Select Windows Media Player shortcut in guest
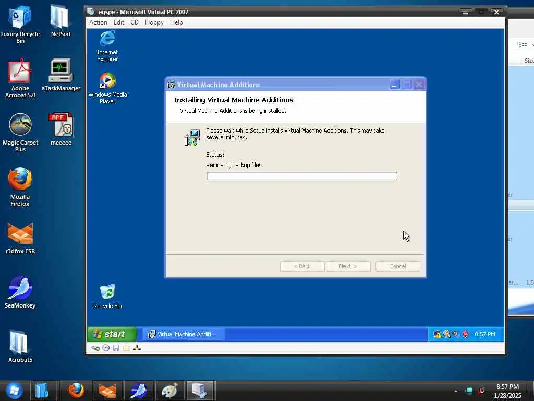 point(107,88)
